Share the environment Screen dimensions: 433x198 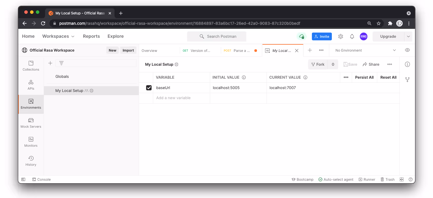tap(371, 64)
